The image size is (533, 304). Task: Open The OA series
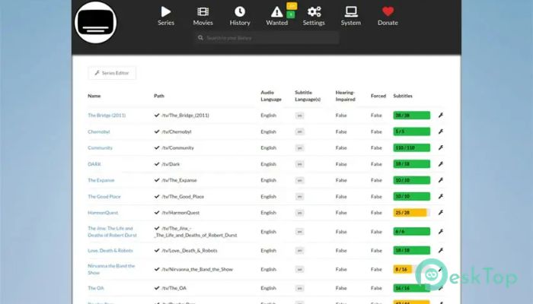[x=95, y=288]
